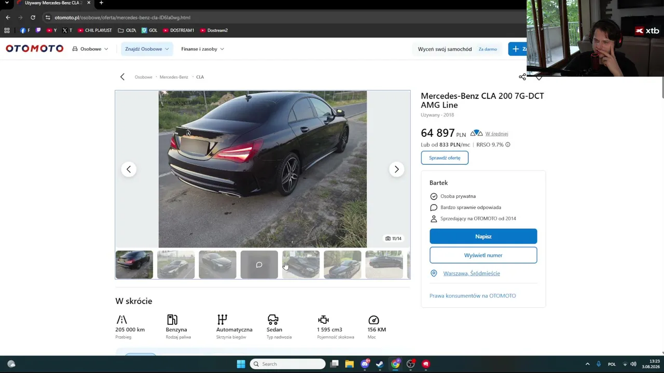
Task: Click Wyświetl numer to reveal phone
Action: (483, 255)
